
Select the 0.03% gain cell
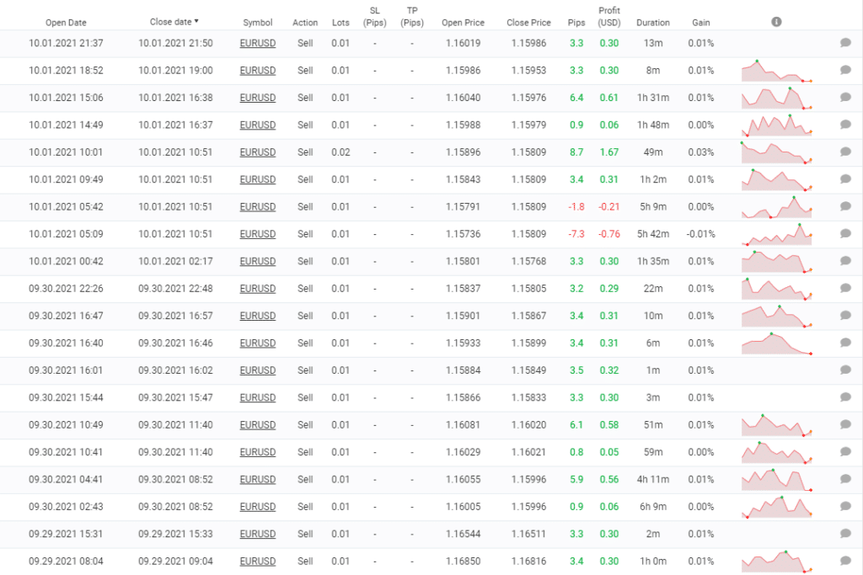[700, 152]
